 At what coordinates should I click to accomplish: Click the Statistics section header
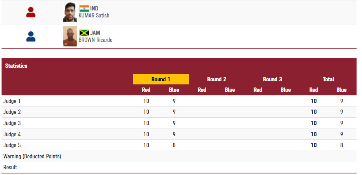[x=16, y=66]
